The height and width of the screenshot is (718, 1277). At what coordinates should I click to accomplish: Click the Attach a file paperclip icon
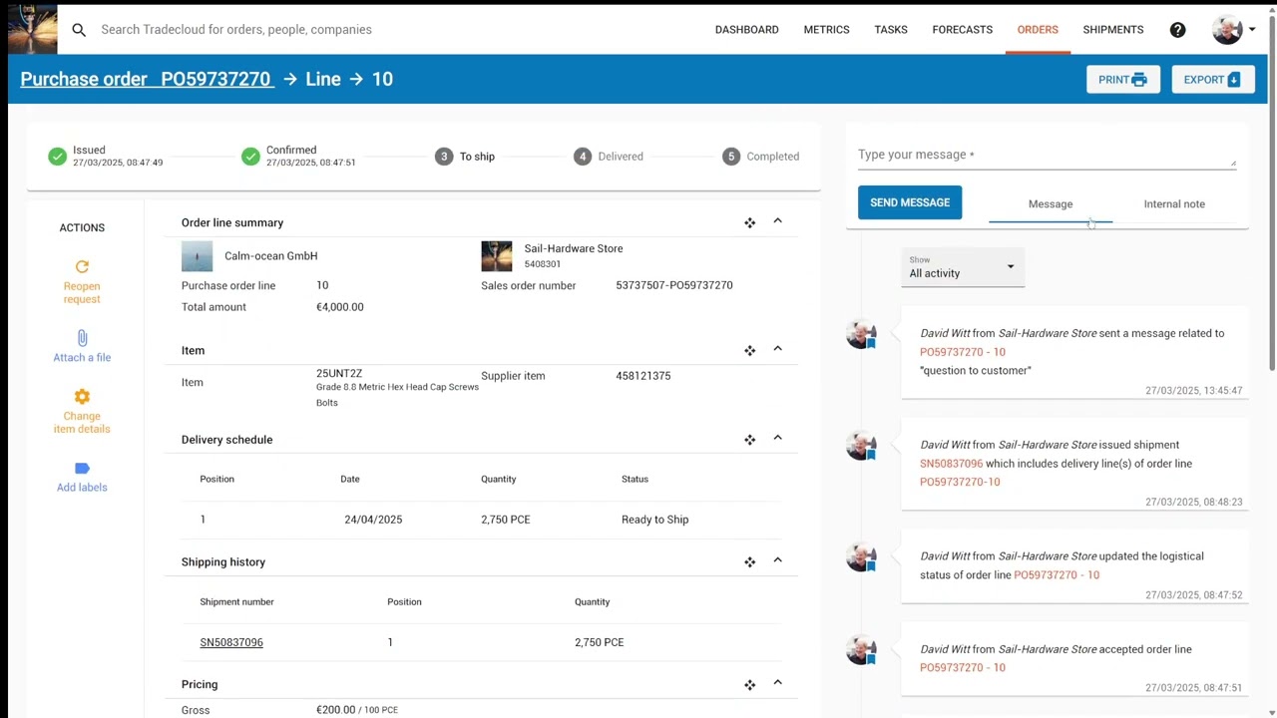point(82,338)
